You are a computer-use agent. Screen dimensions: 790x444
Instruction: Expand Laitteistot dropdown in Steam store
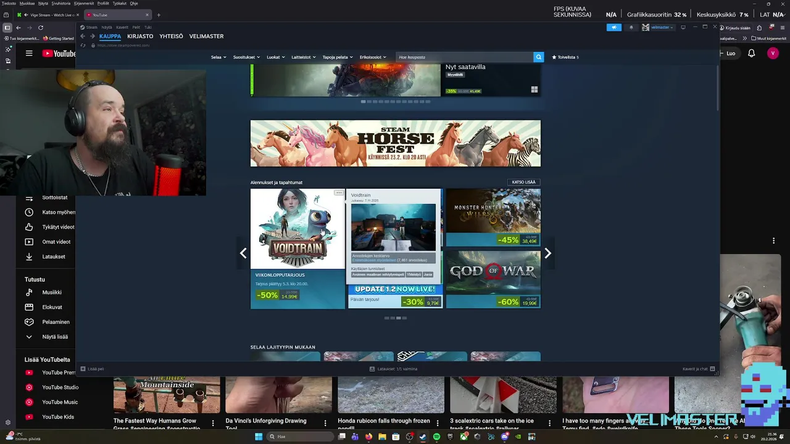tap(304, 57)
